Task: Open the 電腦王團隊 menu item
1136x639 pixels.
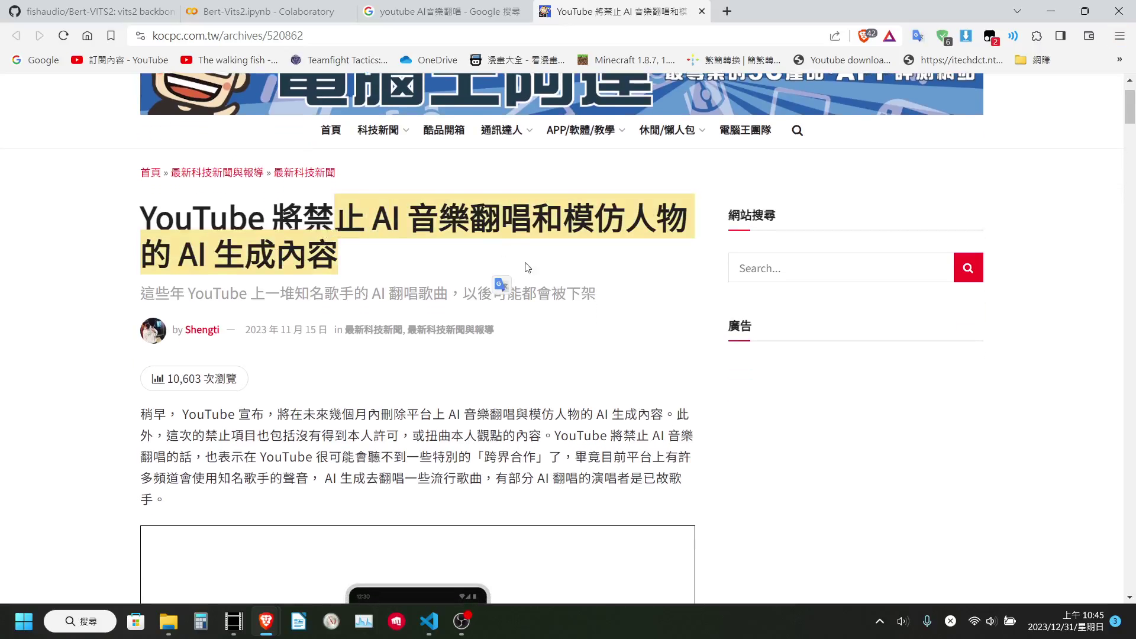Action: [x=745, y=130]
